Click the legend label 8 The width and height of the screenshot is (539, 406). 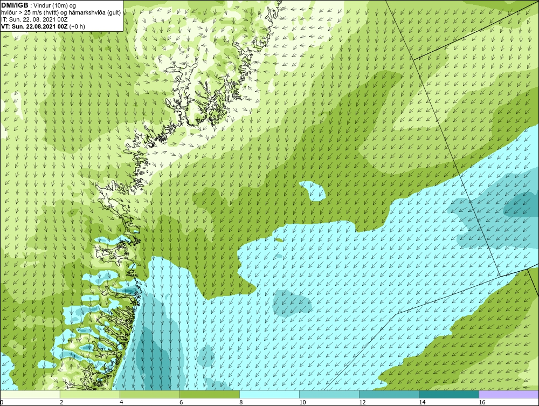point(241,402)
